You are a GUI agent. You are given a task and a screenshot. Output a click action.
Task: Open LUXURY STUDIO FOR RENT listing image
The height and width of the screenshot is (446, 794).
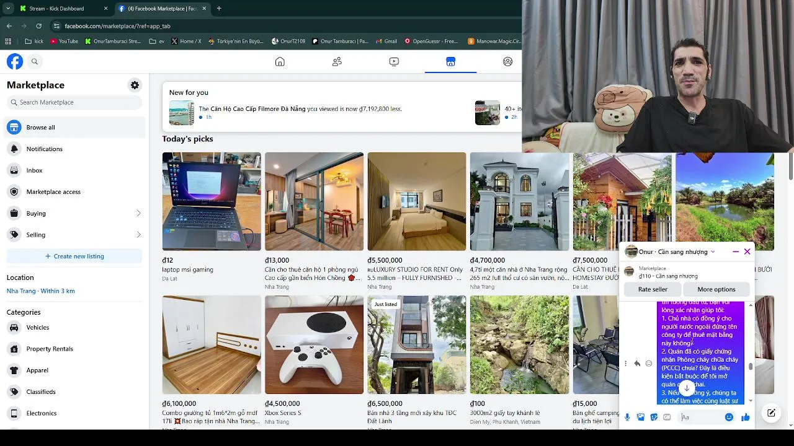[417, 201]
